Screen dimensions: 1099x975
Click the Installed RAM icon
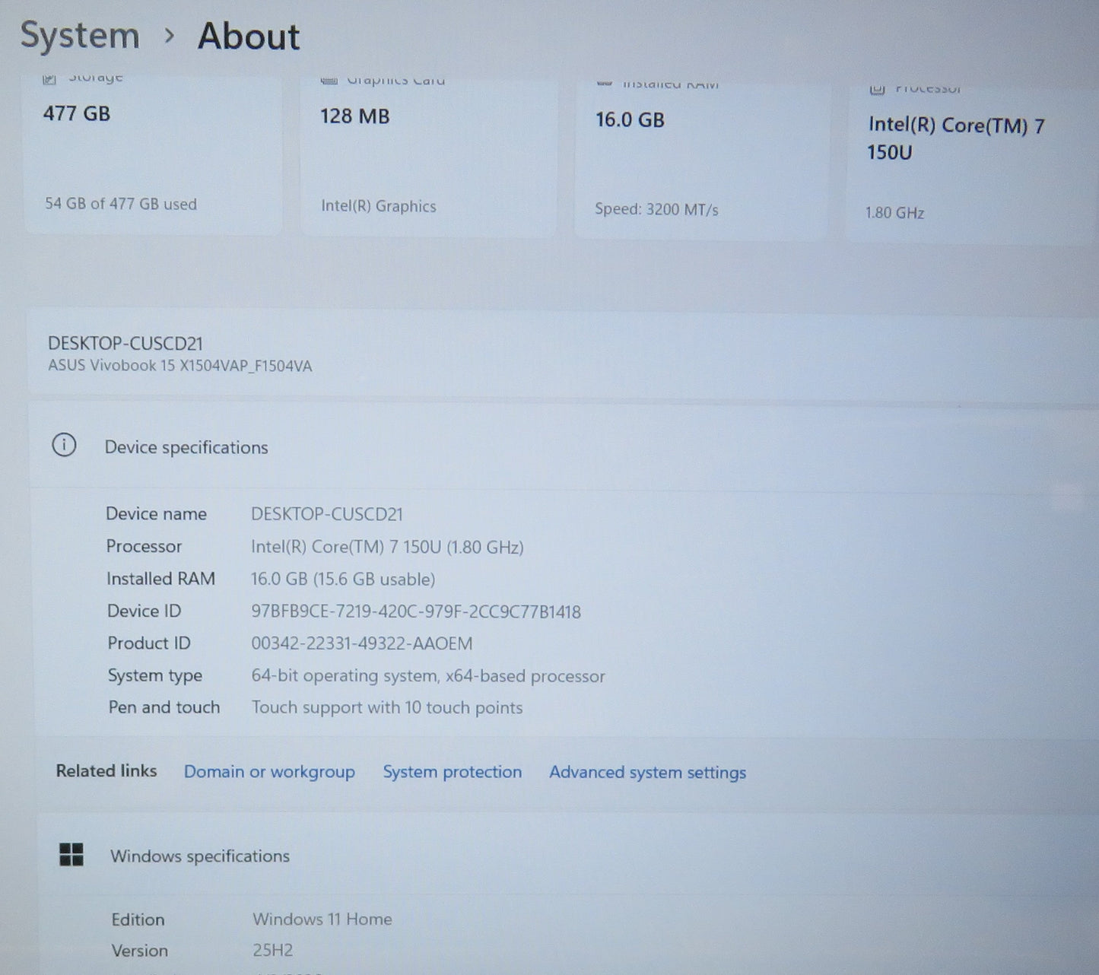click(x=605, y=82)
